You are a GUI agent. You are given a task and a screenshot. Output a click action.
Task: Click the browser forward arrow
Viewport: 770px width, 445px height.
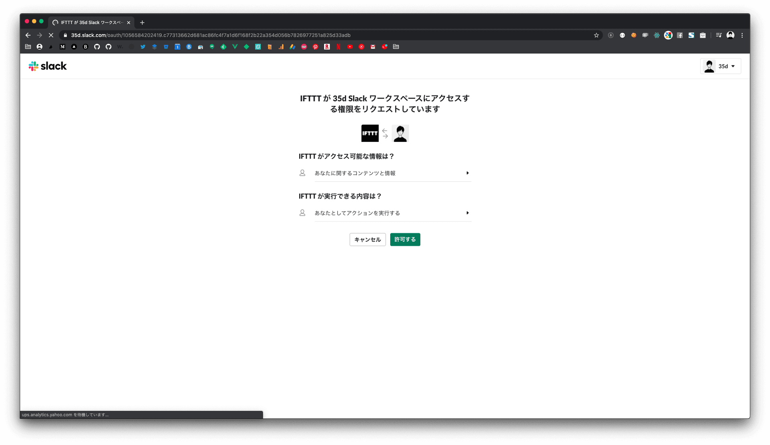(39, 35)
